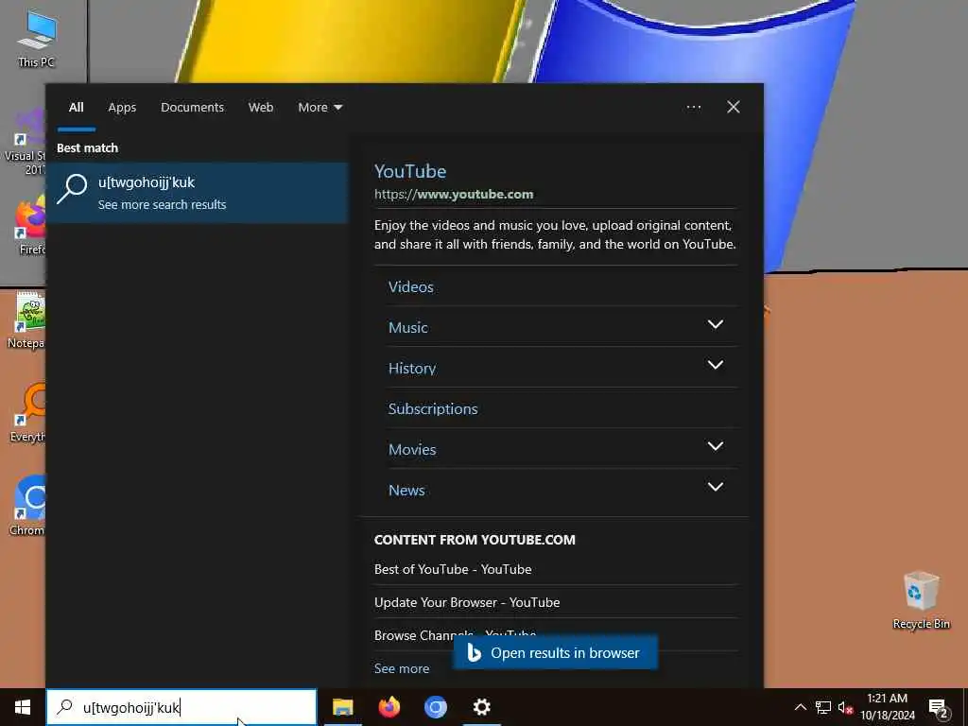This screenshot has width=968, height=726.
Task: Show hidden system tray icons
Action: (x=800, y=707)
